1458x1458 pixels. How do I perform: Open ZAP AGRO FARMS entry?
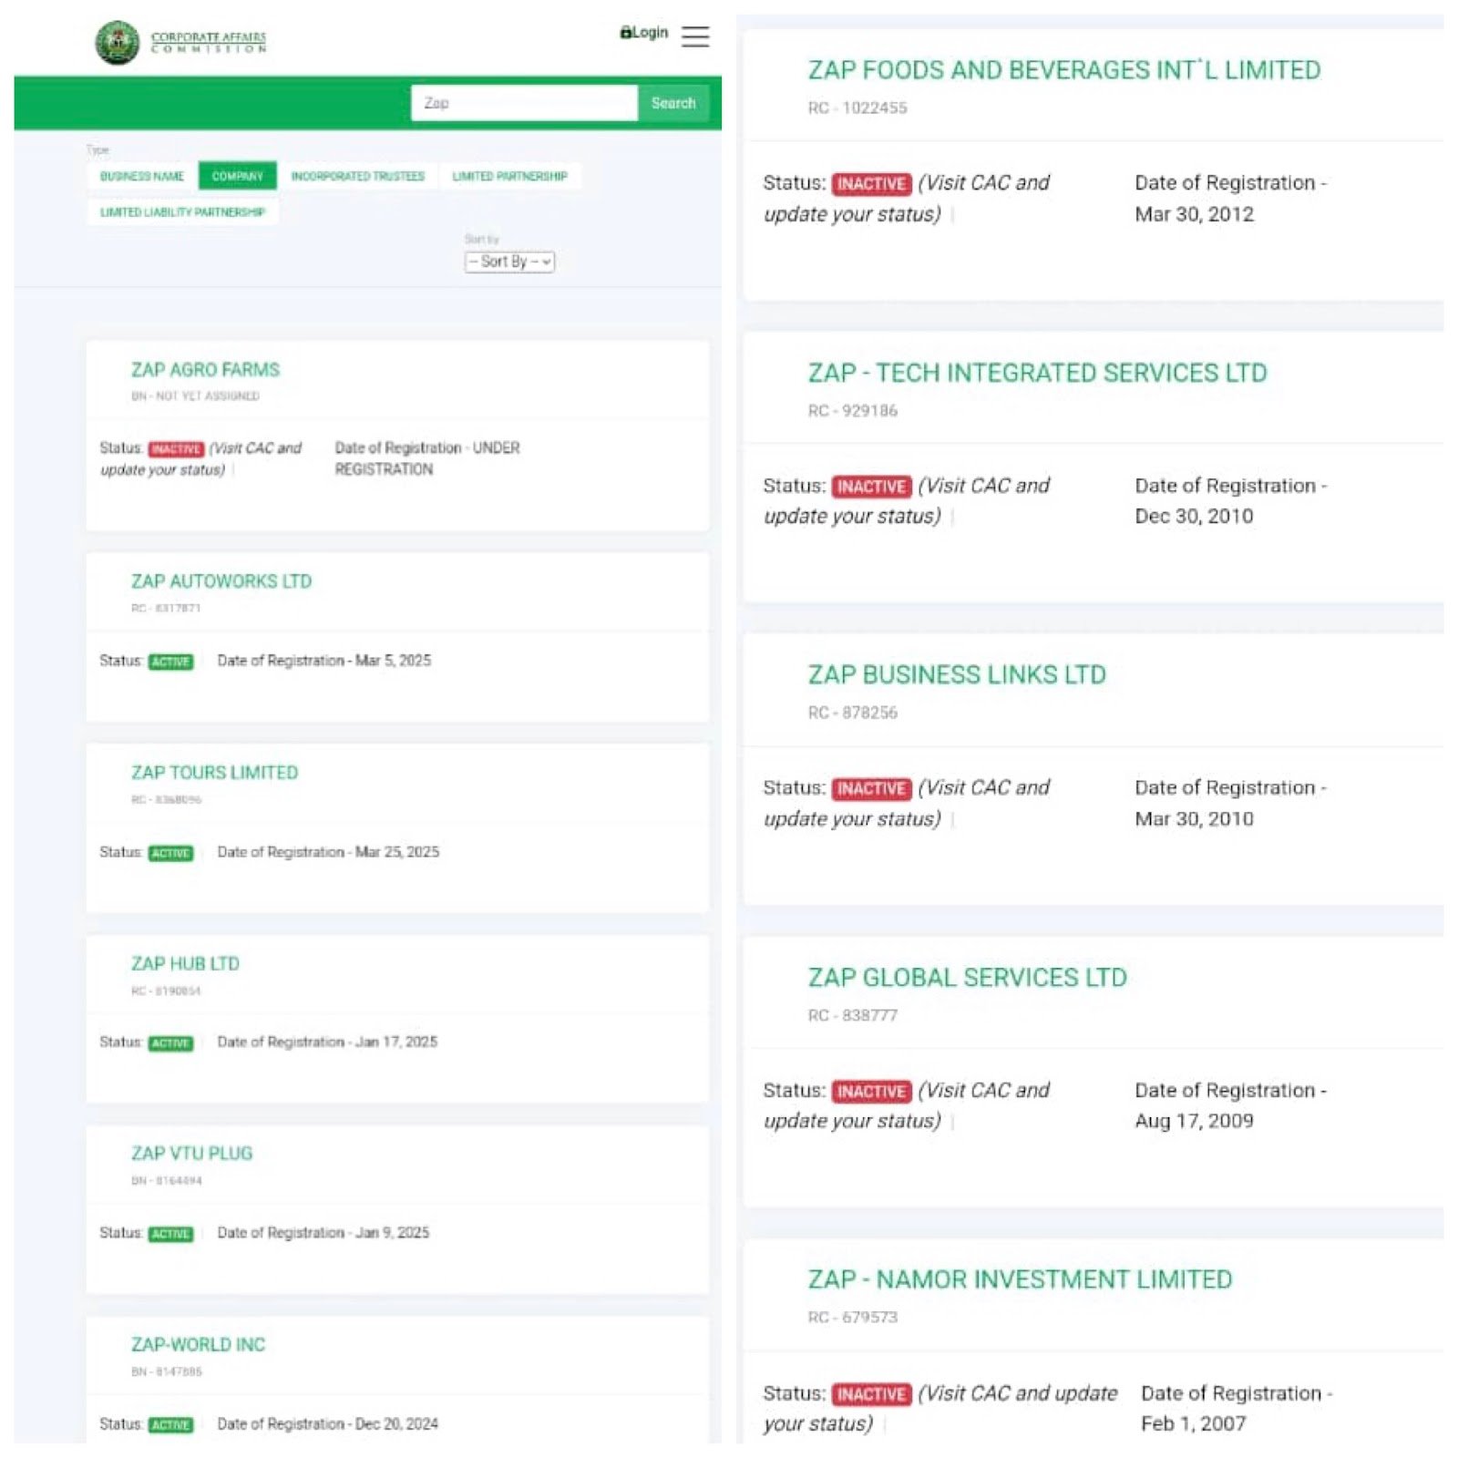pos(205,370)
